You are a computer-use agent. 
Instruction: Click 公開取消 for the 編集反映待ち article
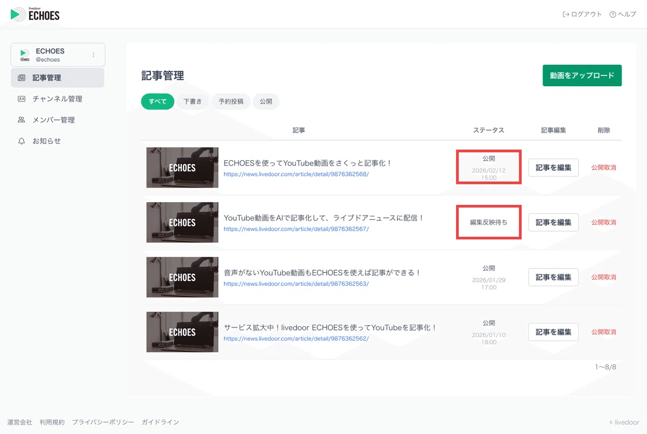tap(603, 222)
